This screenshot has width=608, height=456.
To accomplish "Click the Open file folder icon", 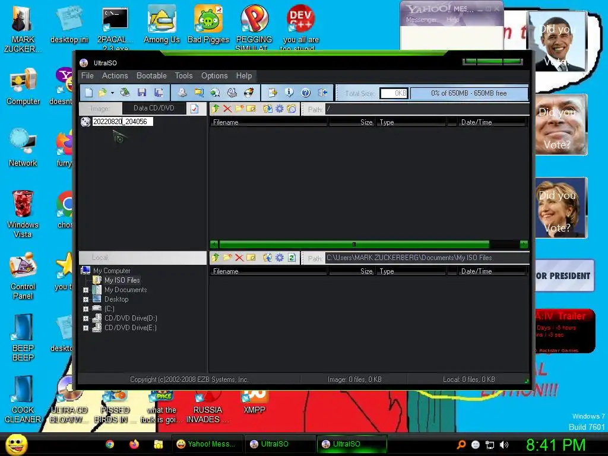I will coord(102,93).
